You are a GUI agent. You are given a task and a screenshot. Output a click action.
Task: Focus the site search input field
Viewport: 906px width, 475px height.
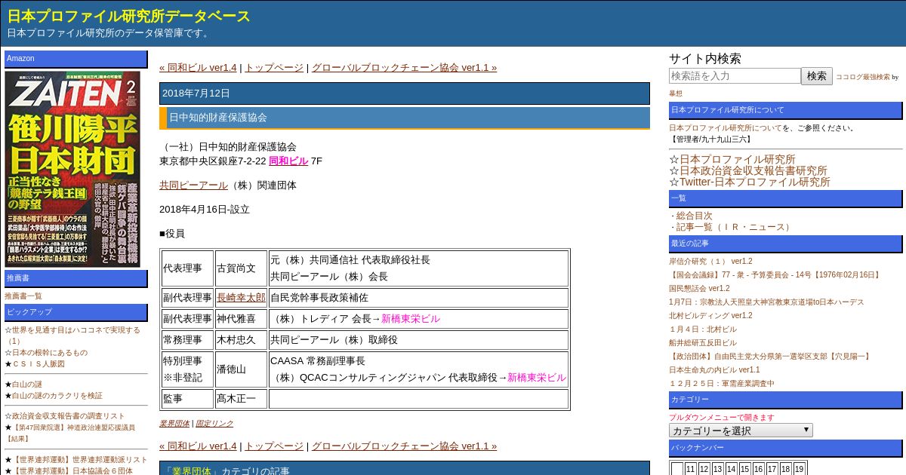pyautogui.click(x=735, y=76)
